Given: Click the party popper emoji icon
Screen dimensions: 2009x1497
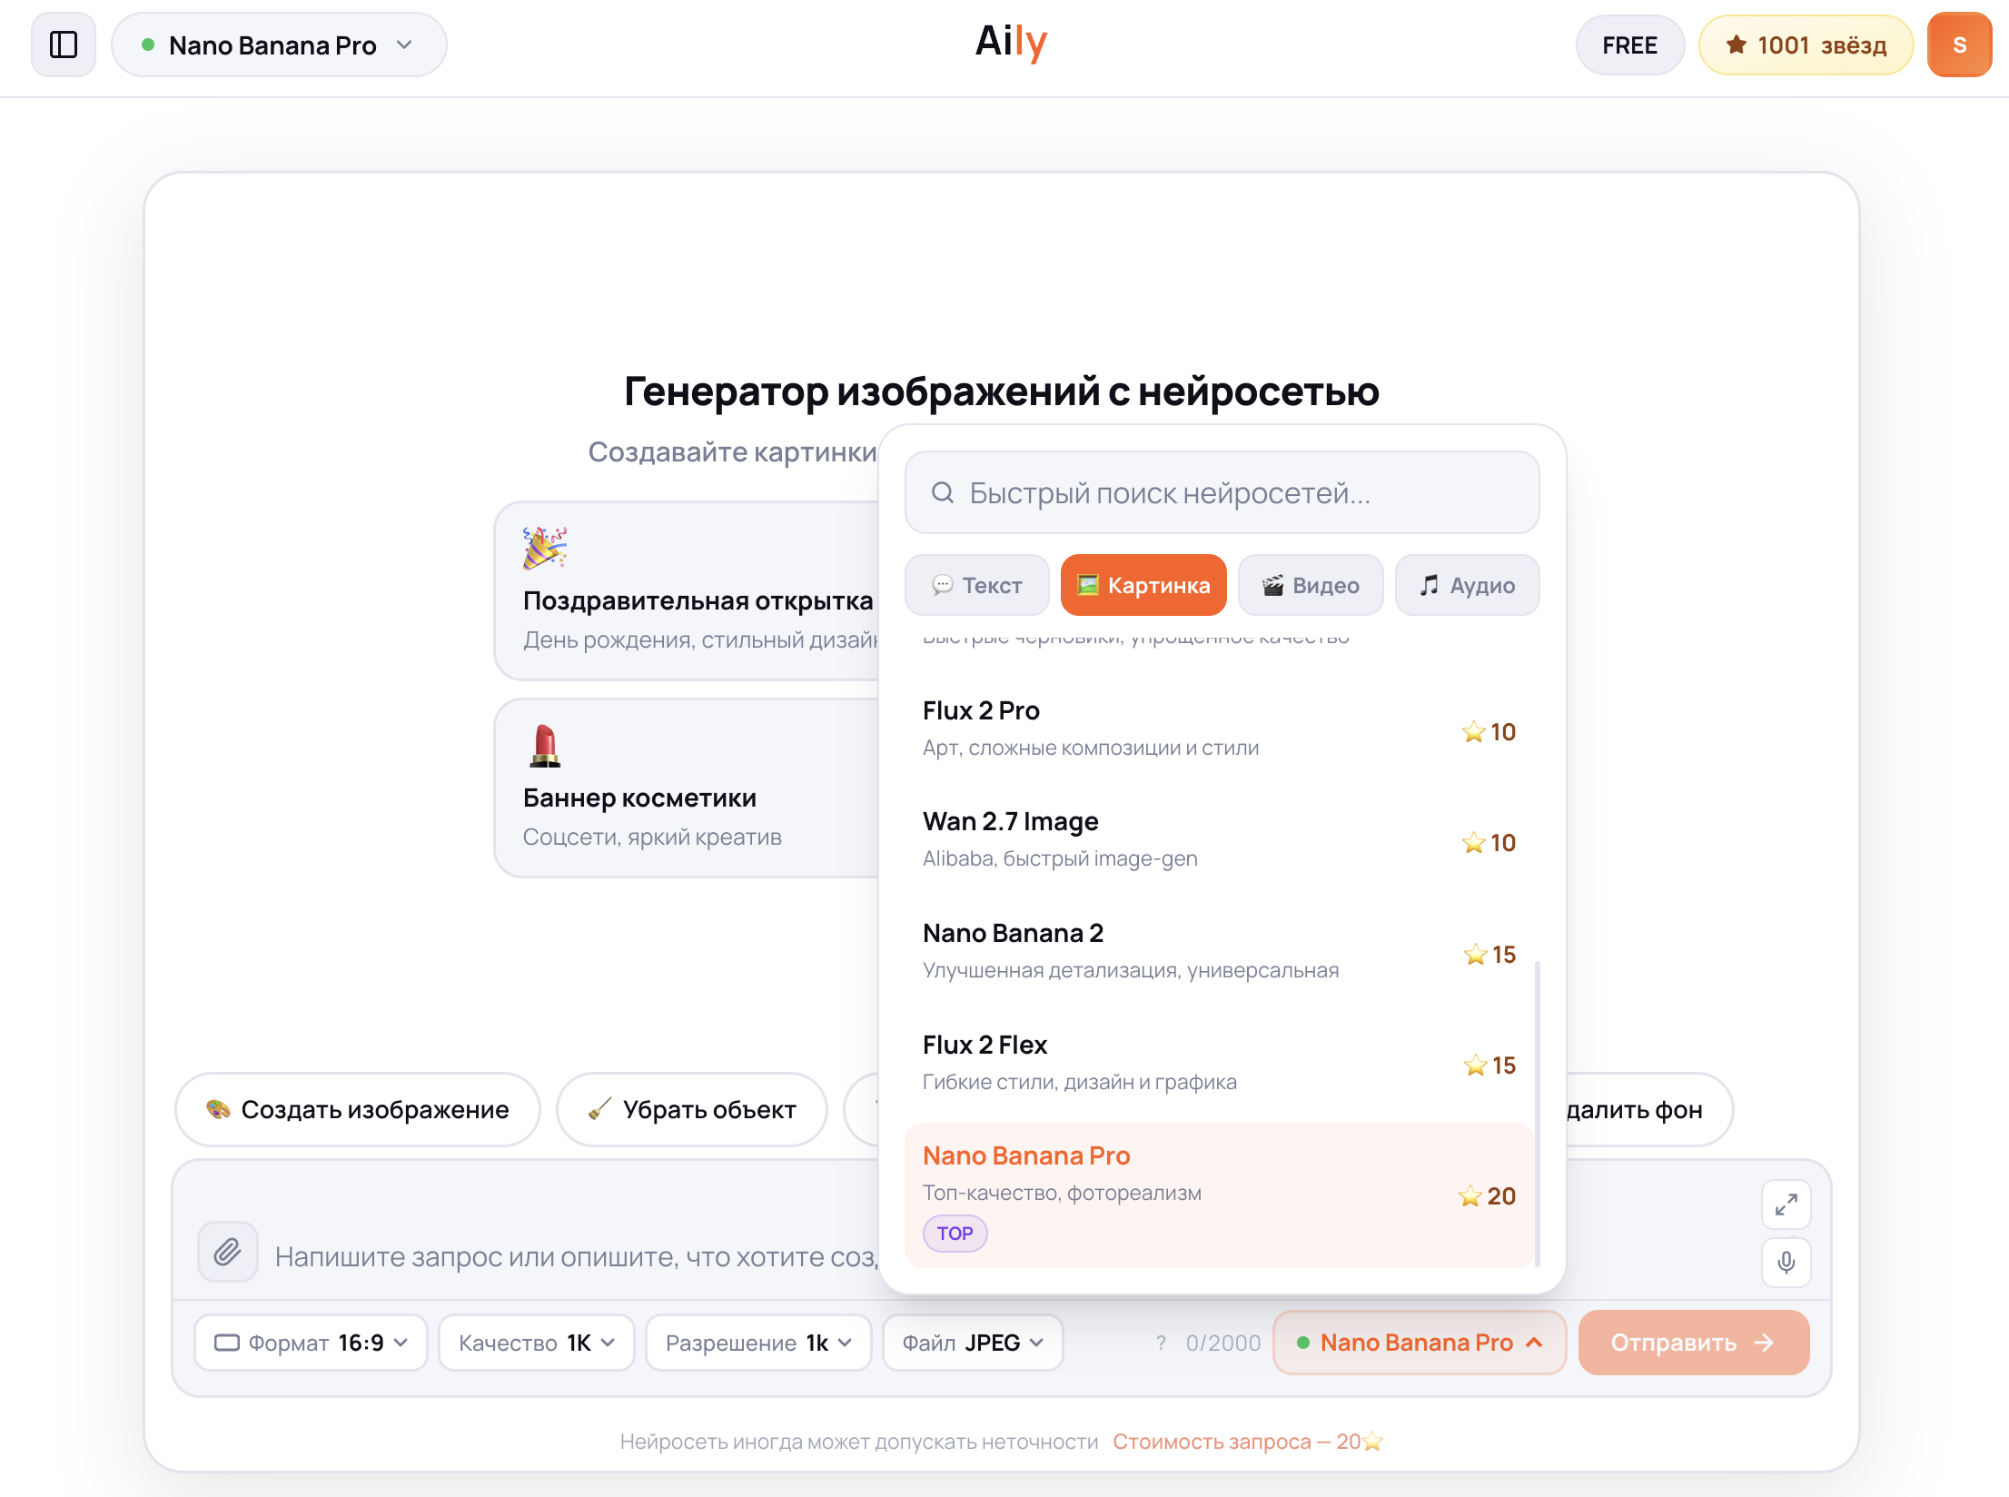Looking at the screenshot, I should pyautogui.click(x=544, y=548).
